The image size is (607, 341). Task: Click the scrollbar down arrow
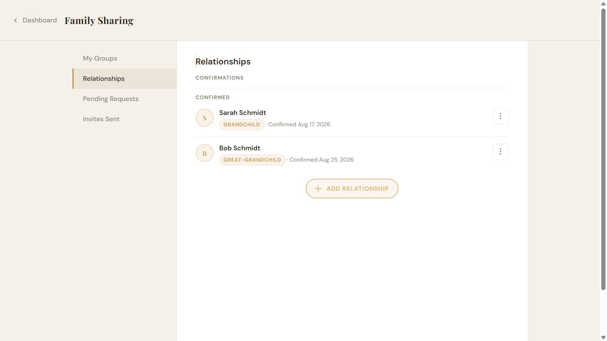[x=603, y=338]
